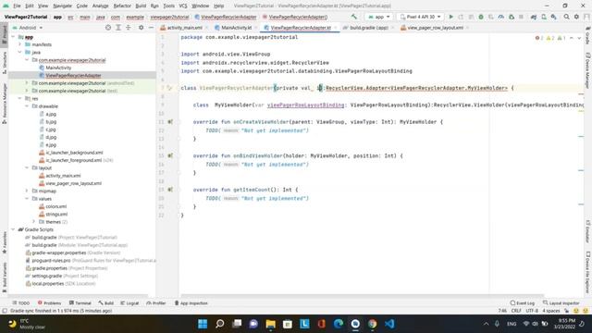The image size is (592, 333).
Task: Expand the mipmap folder
Action: tap(27, 191)
